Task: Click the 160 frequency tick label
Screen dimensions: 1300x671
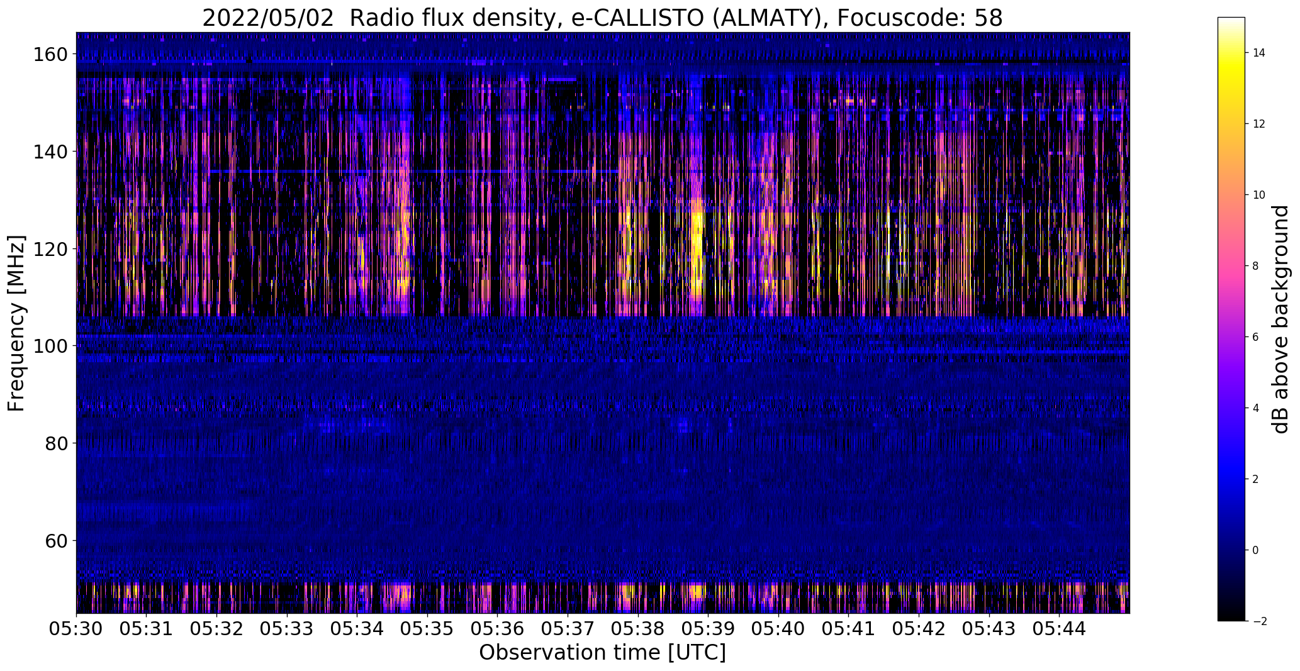Action: [50, 55]
